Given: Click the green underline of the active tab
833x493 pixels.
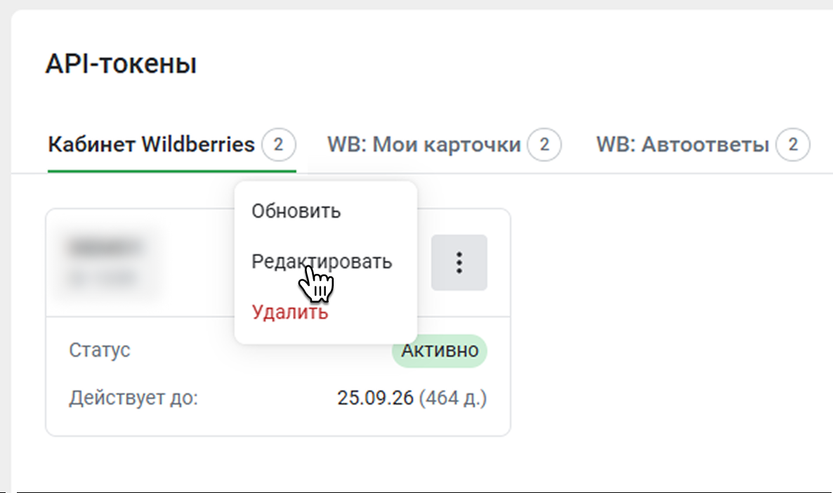Looking at the screenshot, I should pos(171,171).
